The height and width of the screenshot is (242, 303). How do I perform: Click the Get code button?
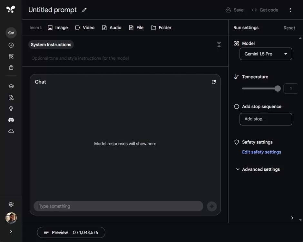[265, 10]
